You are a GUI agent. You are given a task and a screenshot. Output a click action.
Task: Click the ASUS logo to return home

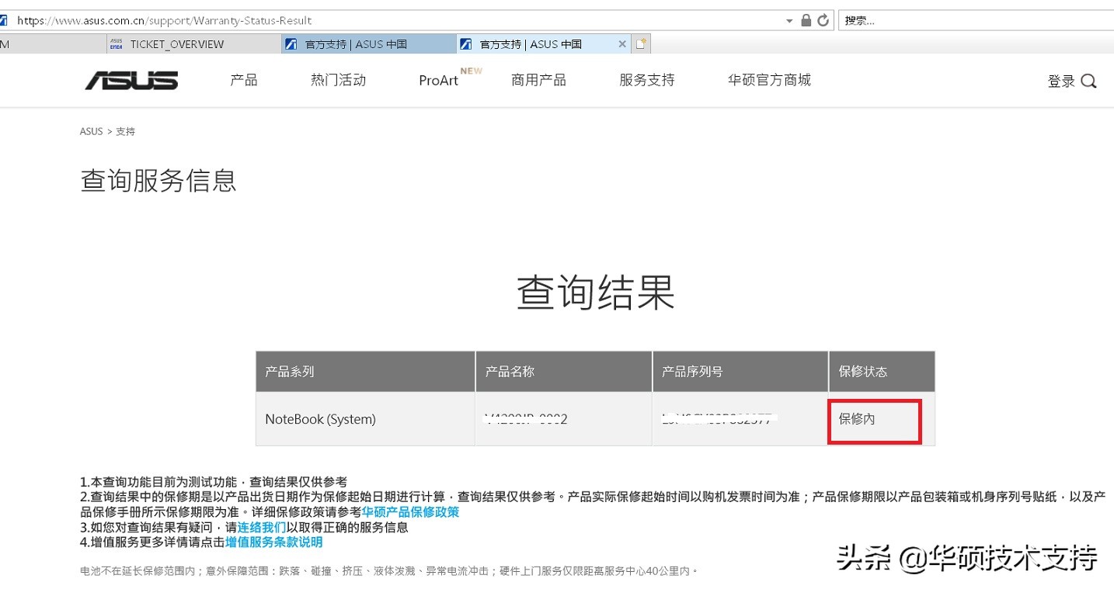pos(131,80)
